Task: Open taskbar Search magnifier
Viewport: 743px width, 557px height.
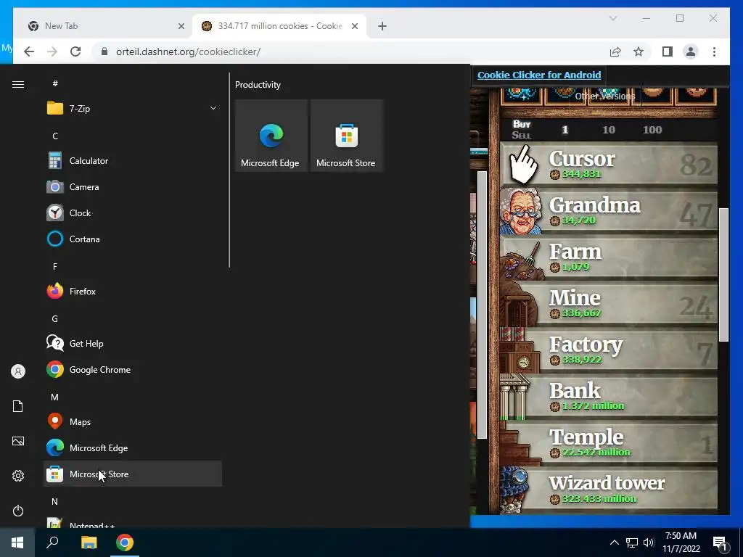Action: click(52, 542)
